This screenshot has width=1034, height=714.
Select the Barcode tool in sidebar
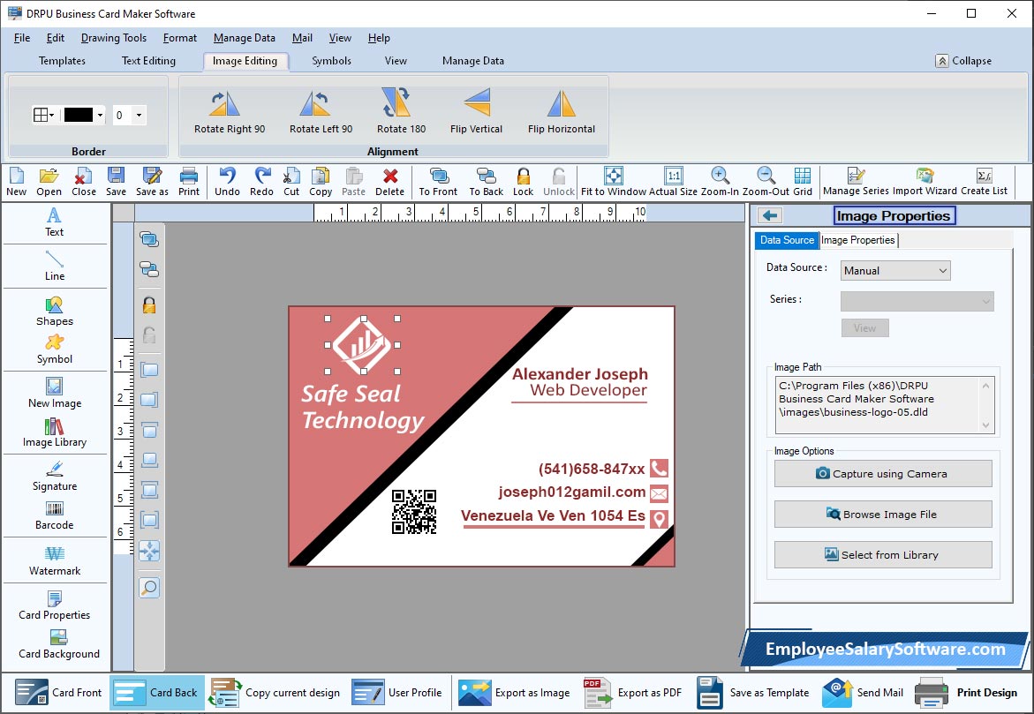[x=55, y=515]
